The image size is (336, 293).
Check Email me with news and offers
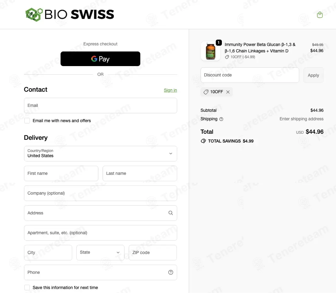click(27, 121)
